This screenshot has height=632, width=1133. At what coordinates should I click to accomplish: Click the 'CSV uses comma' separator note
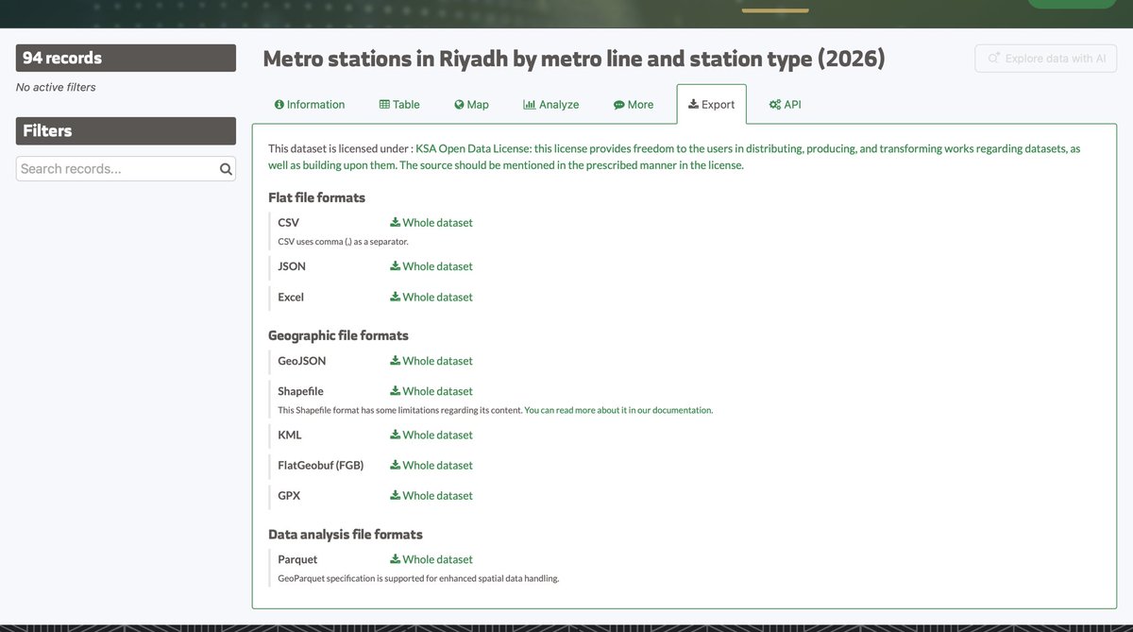coord(343,243)
